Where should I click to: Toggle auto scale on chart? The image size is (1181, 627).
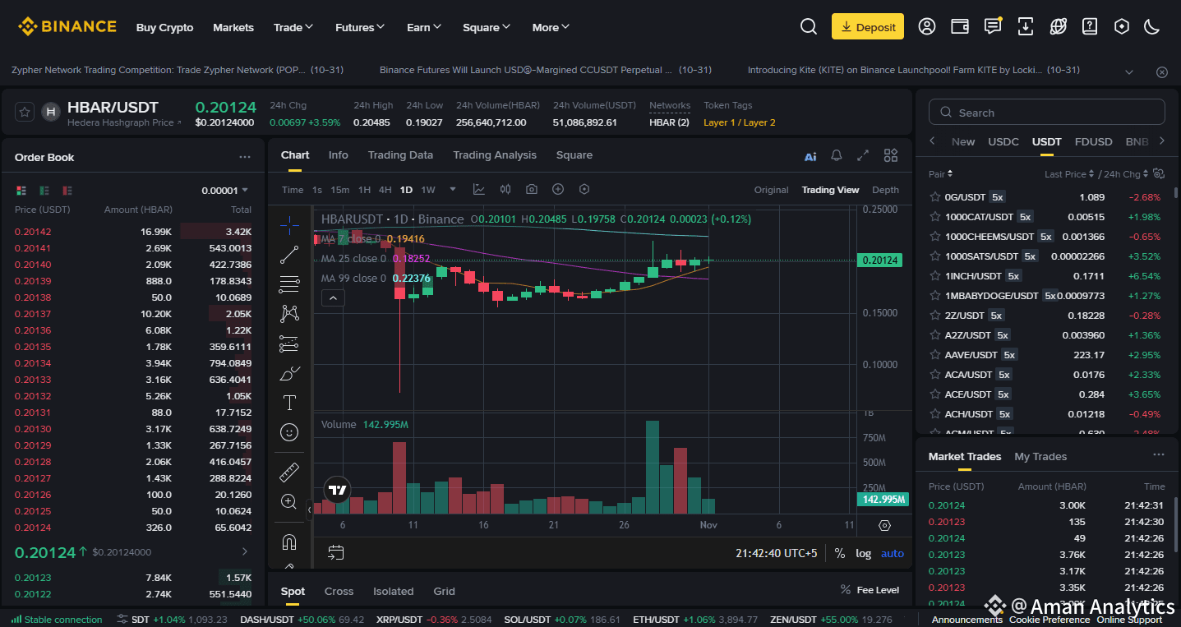893,553
